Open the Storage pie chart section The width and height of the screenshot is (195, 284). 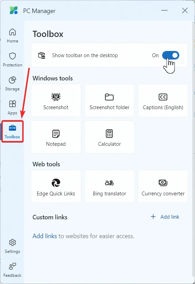tap(12, 83)
